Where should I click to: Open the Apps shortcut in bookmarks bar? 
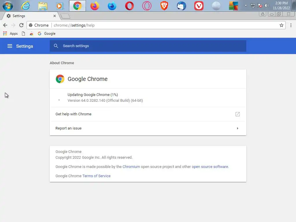[10, 34]
